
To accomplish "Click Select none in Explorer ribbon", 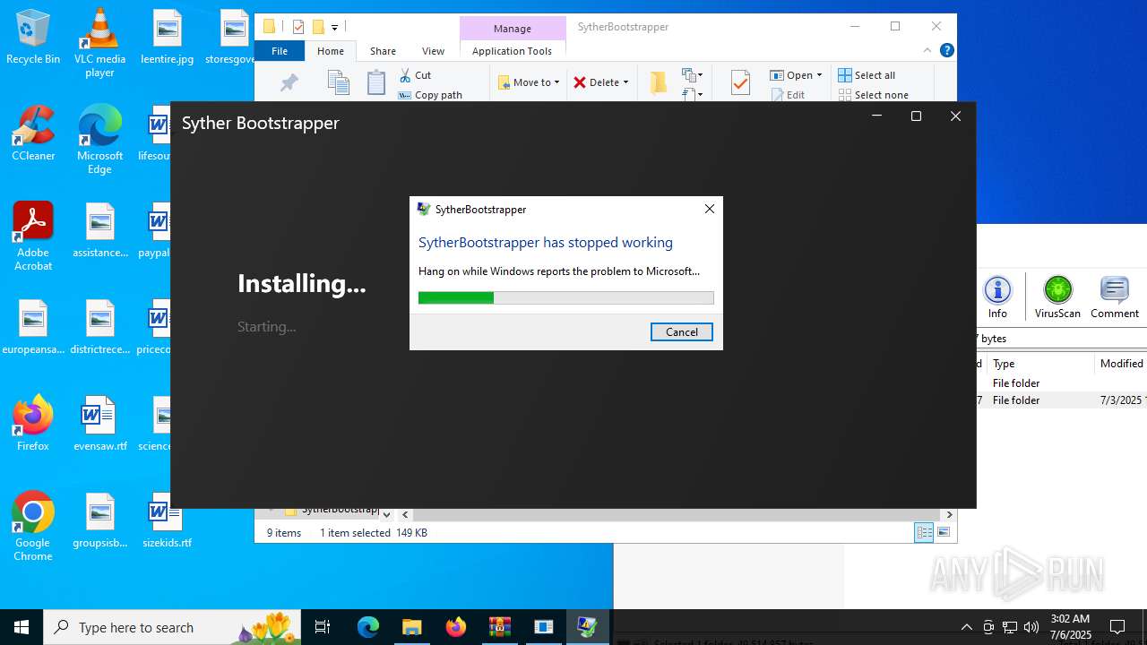I will [874, 95].
